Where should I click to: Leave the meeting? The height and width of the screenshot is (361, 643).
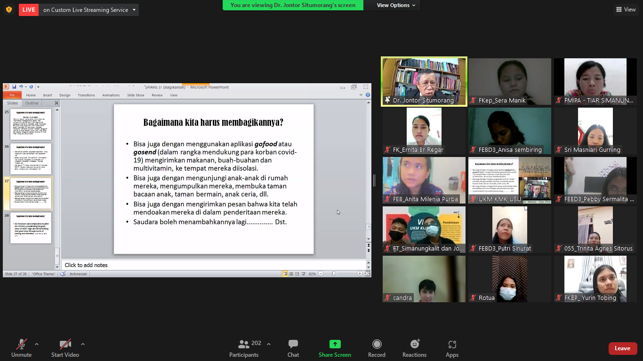[622, 348]
